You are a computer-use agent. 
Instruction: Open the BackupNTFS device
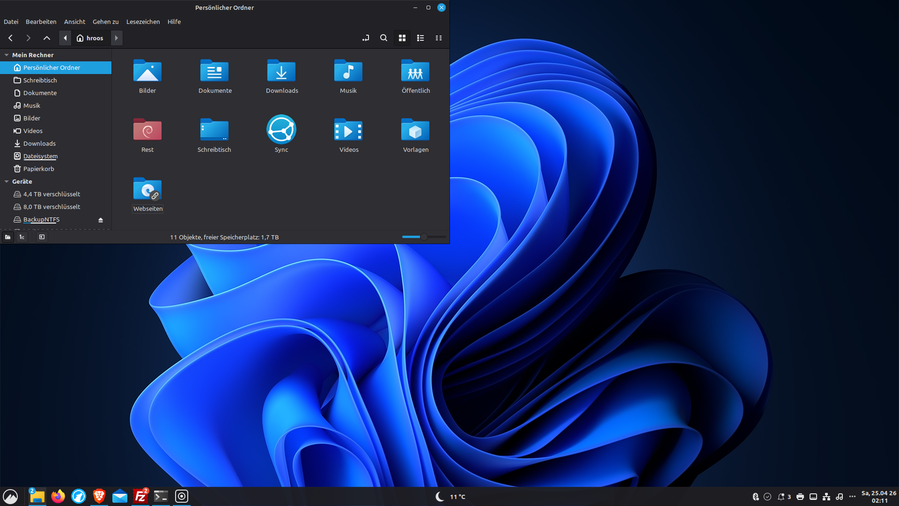point(41,219)
